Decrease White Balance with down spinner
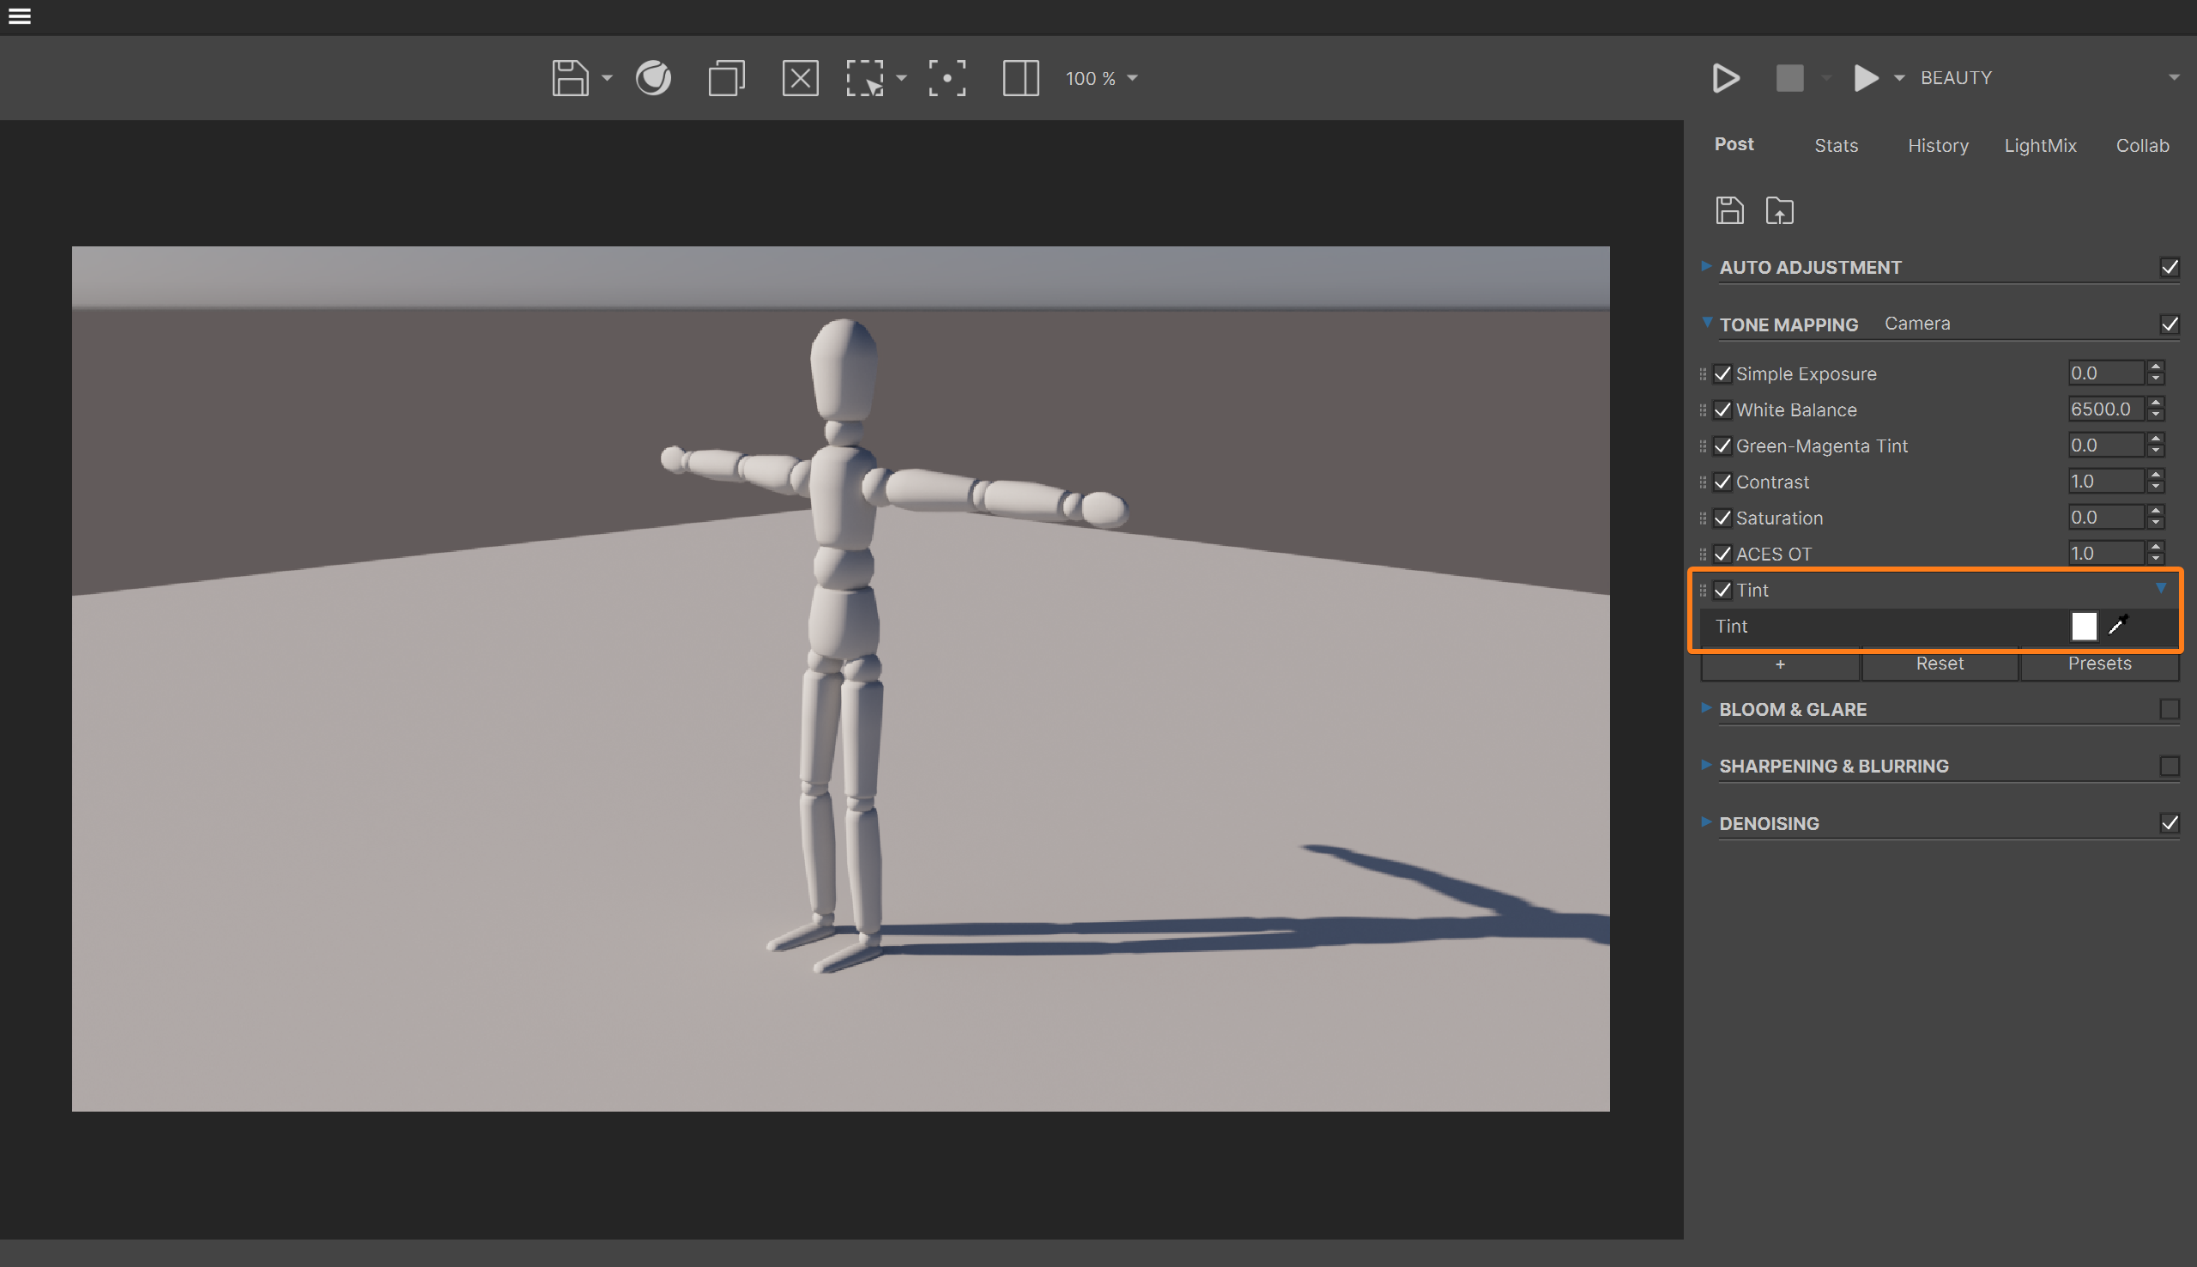 click(2155, 416)
